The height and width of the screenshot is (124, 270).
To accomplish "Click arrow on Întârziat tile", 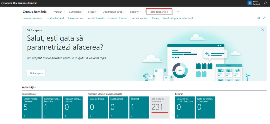I will (x=132, y=116).
